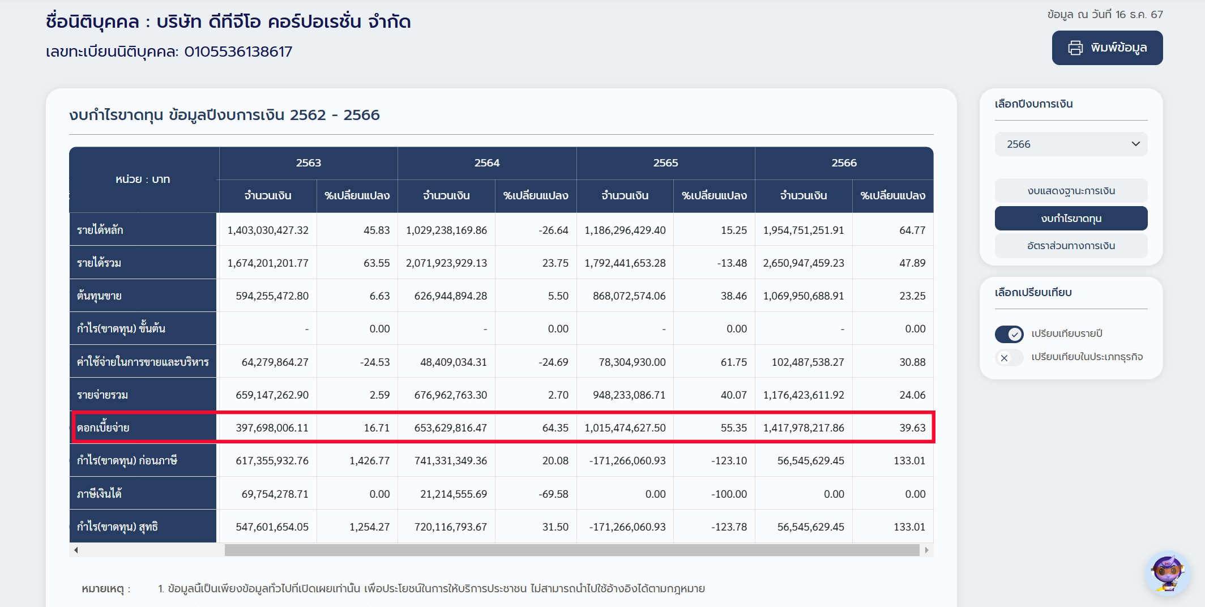The width and height of the screenshot is (1205, 607).
Task: Open อัตราส่วนทางการเงิน tab
Action: pos(1070,246)
